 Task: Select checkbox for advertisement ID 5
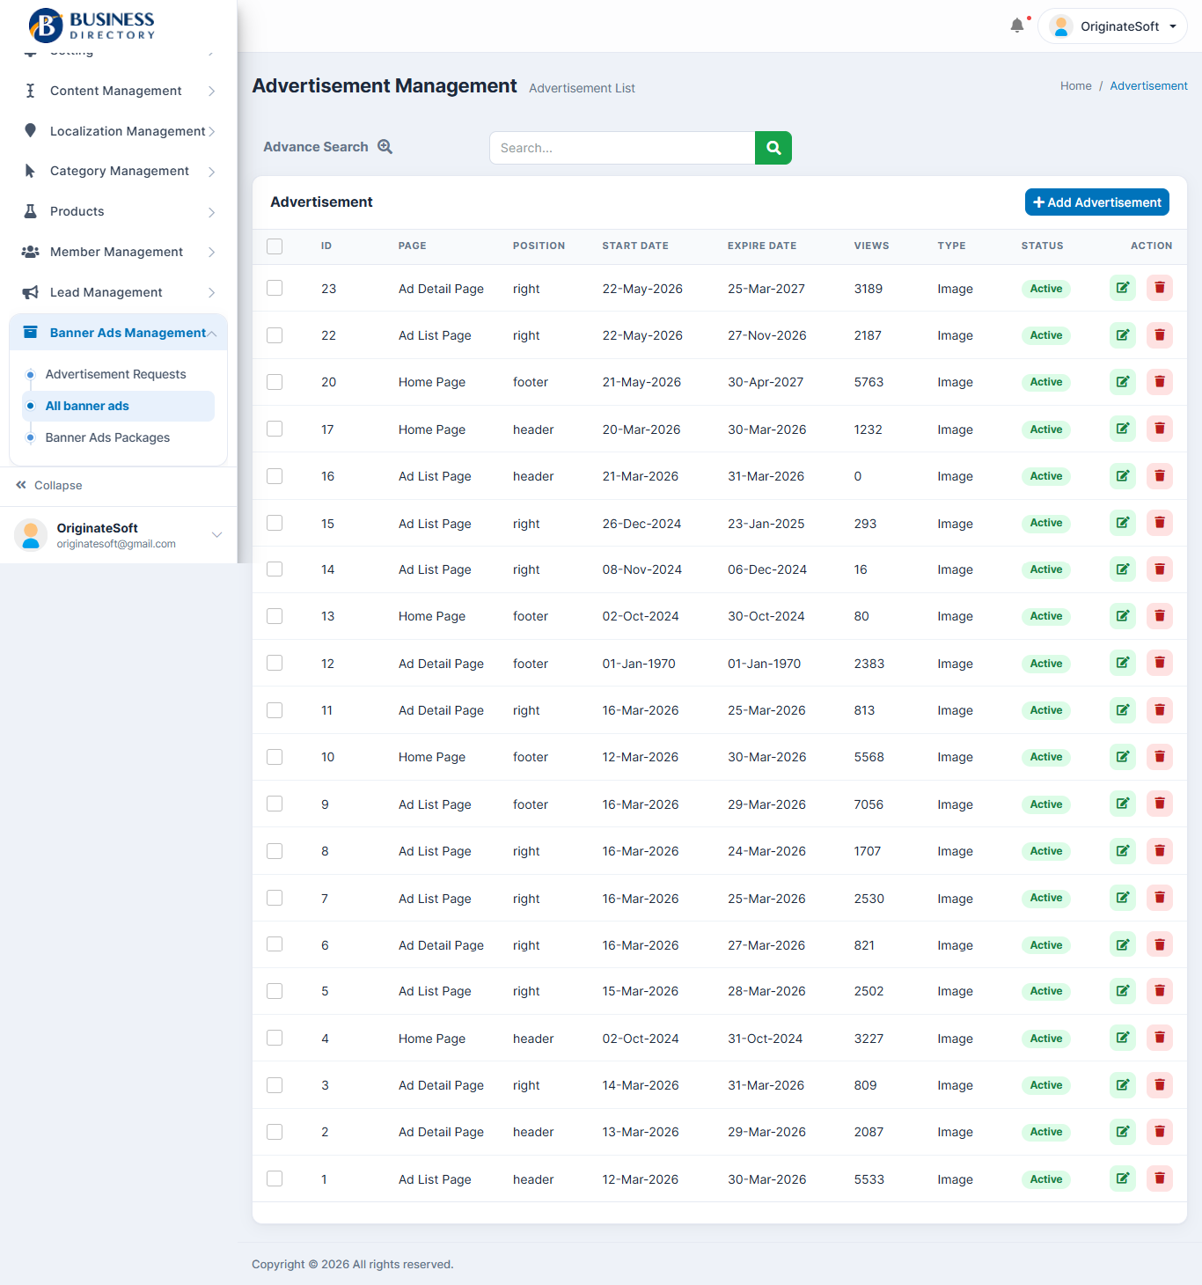pos(275,991)
